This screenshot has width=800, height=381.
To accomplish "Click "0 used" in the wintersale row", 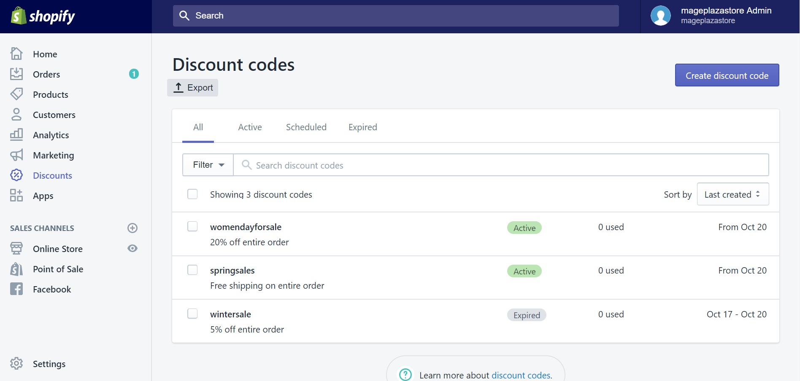I will [x=611, y=314].
